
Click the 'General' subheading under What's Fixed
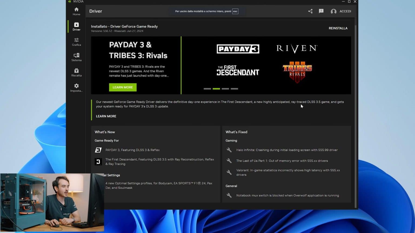[x=231, y=186]
